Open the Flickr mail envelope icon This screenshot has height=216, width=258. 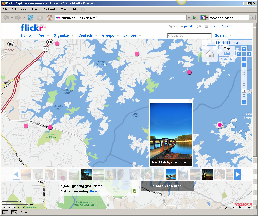click(206, 26)
